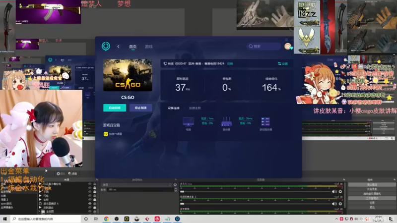Image resolution: width=397 pixels, height=223 pixels.
Task: Undock the sources panel via corner icon
Action: point(97,180)
